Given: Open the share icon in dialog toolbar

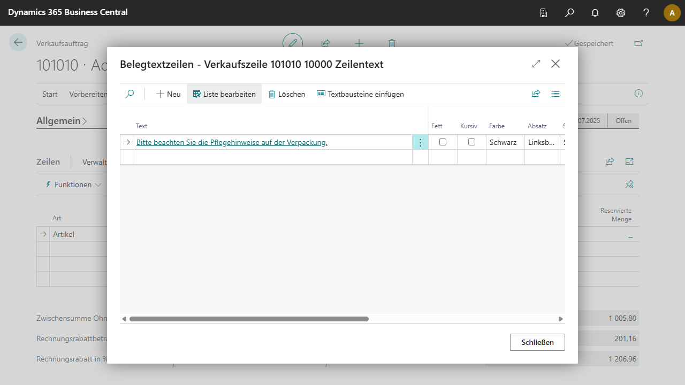Looking at the screenshot, I should point(536,94).
